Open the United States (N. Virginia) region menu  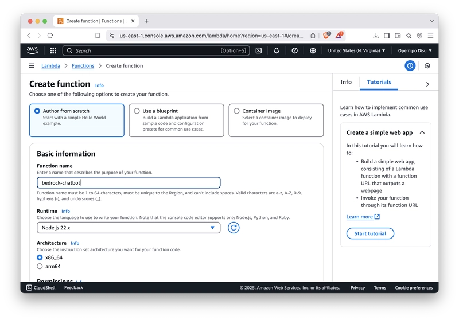[x=356, y=50]
